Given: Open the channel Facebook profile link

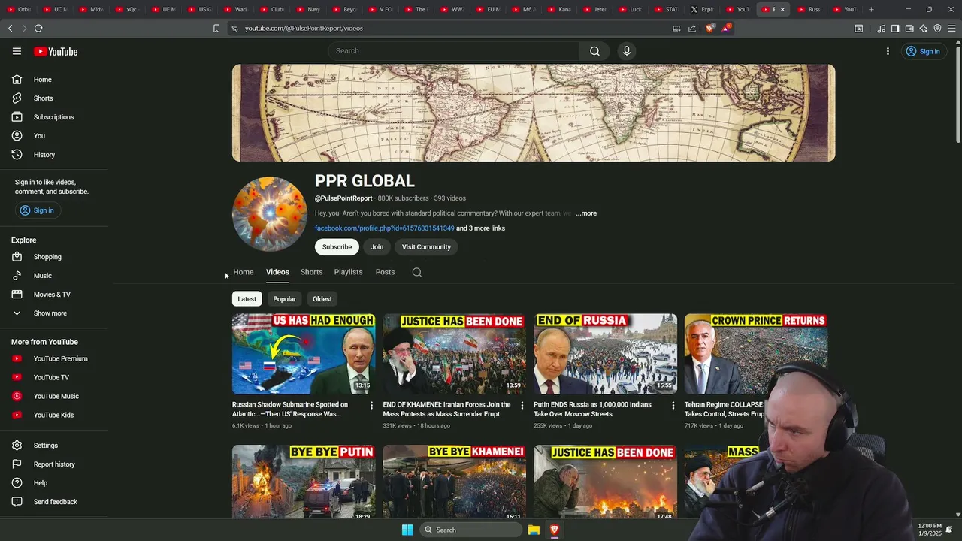Looking at the screenshot, I should pos(384,228).
